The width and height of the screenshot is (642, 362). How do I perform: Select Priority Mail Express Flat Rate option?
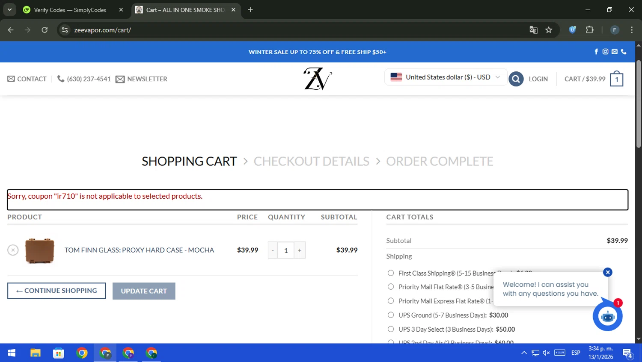click(x=391, y=301)
